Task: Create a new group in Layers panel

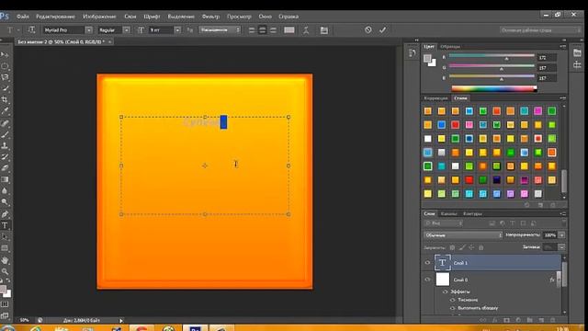Action: pyautogui.click(x=529, y=320)
